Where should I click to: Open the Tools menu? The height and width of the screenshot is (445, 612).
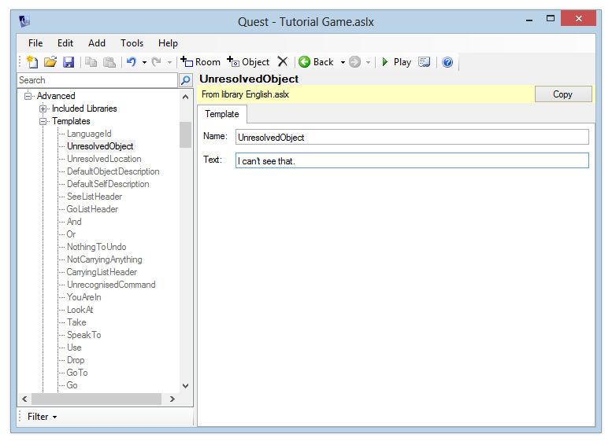click(132, 43)
